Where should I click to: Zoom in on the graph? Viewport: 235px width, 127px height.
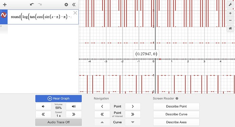click(x=230, y=13)
